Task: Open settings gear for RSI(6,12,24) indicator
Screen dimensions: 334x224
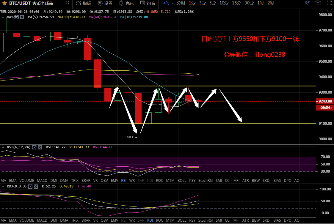Action: [x=34, y=147]
